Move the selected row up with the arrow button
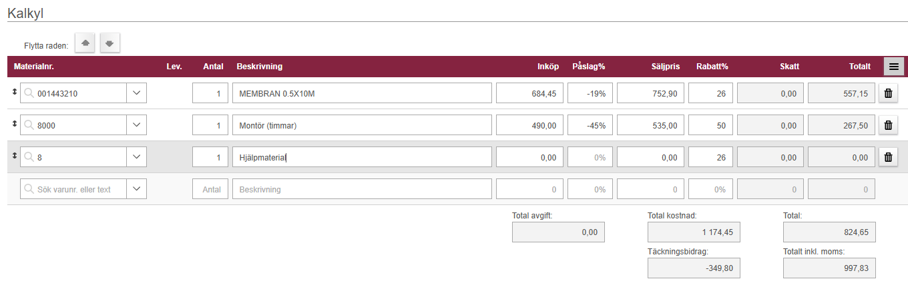908x281 pixels. (85, 43)
